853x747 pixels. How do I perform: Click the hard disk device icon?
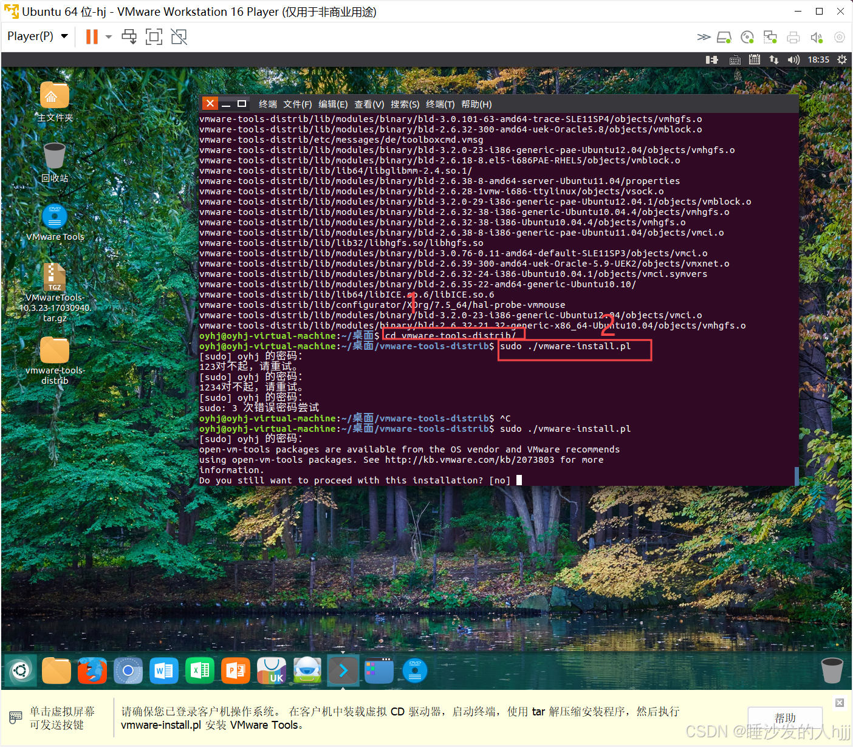724,38
